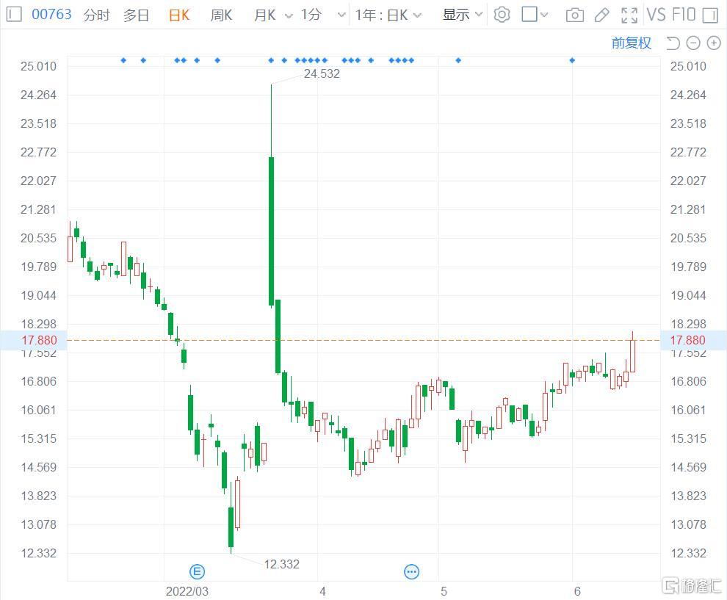Open chart settings gear icon
727x600 pixels.
click(502, 15)
